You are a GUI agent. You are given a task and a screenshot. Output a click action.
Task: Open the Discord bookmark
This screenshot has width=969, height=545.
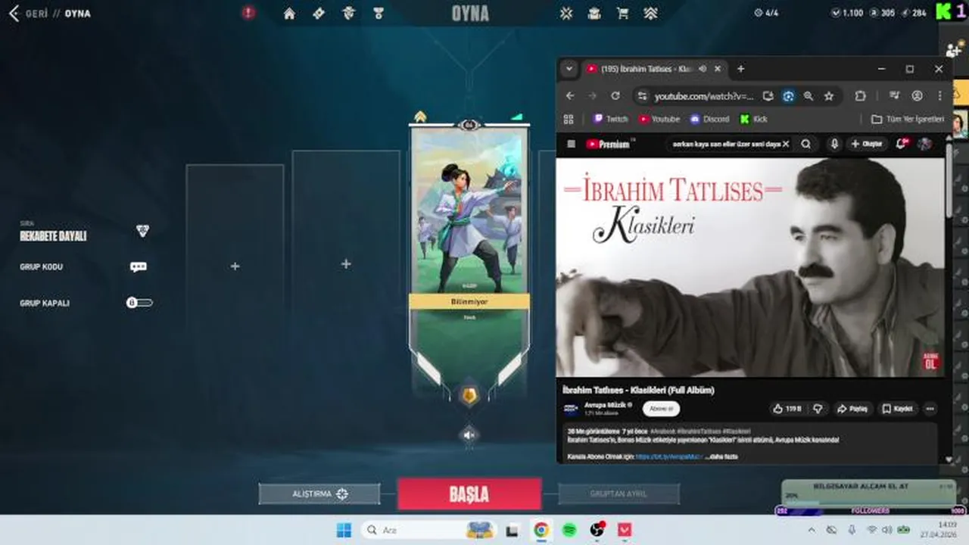pos(710,119)
